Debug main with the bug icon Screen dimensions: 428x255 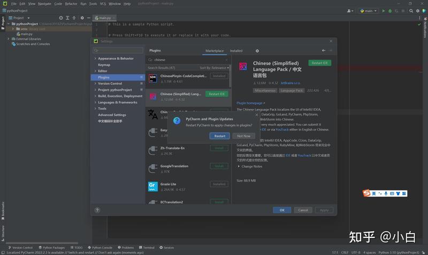tap(390, 11)
